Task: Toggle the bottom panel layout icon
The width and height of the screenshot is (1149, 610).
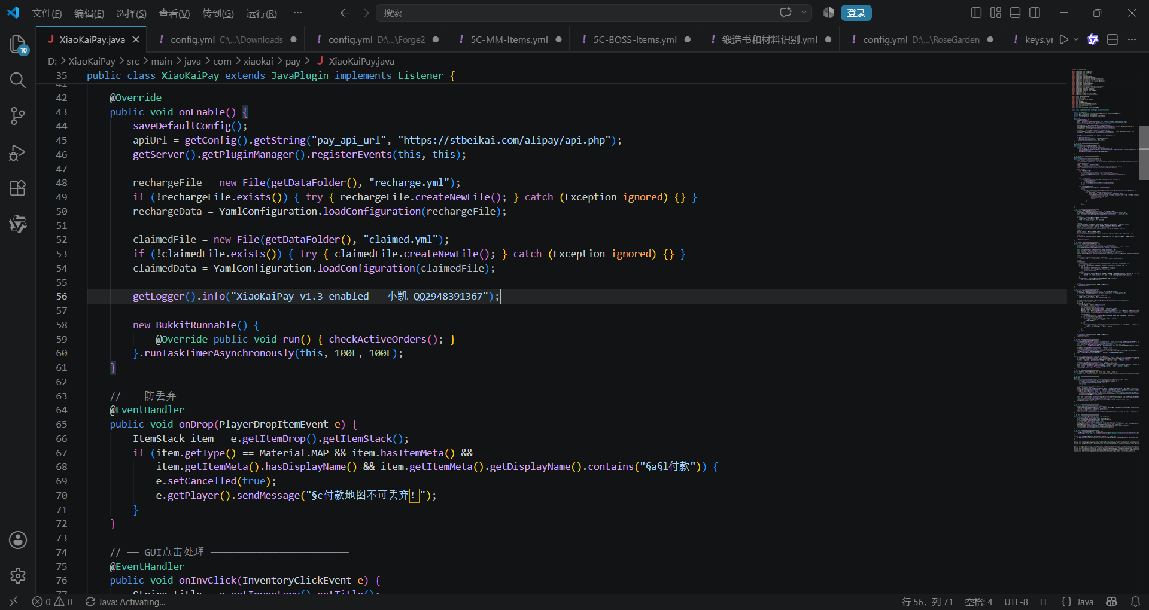Action: 1016,13
